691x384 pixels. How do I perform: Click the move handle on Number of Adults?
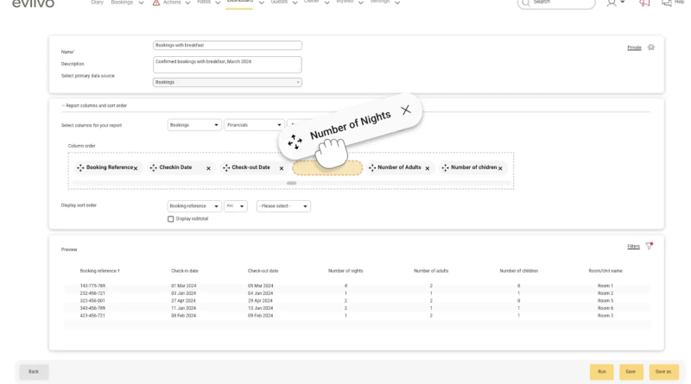click(x=372, y=167)
